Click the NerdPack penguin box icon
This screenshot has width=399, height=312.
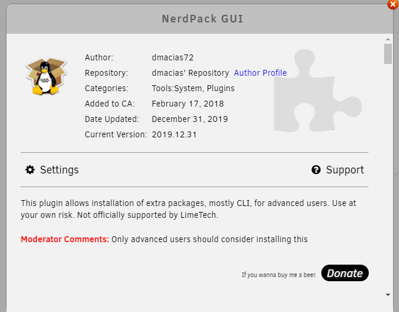pyautogui.click(x=42, y=76)
